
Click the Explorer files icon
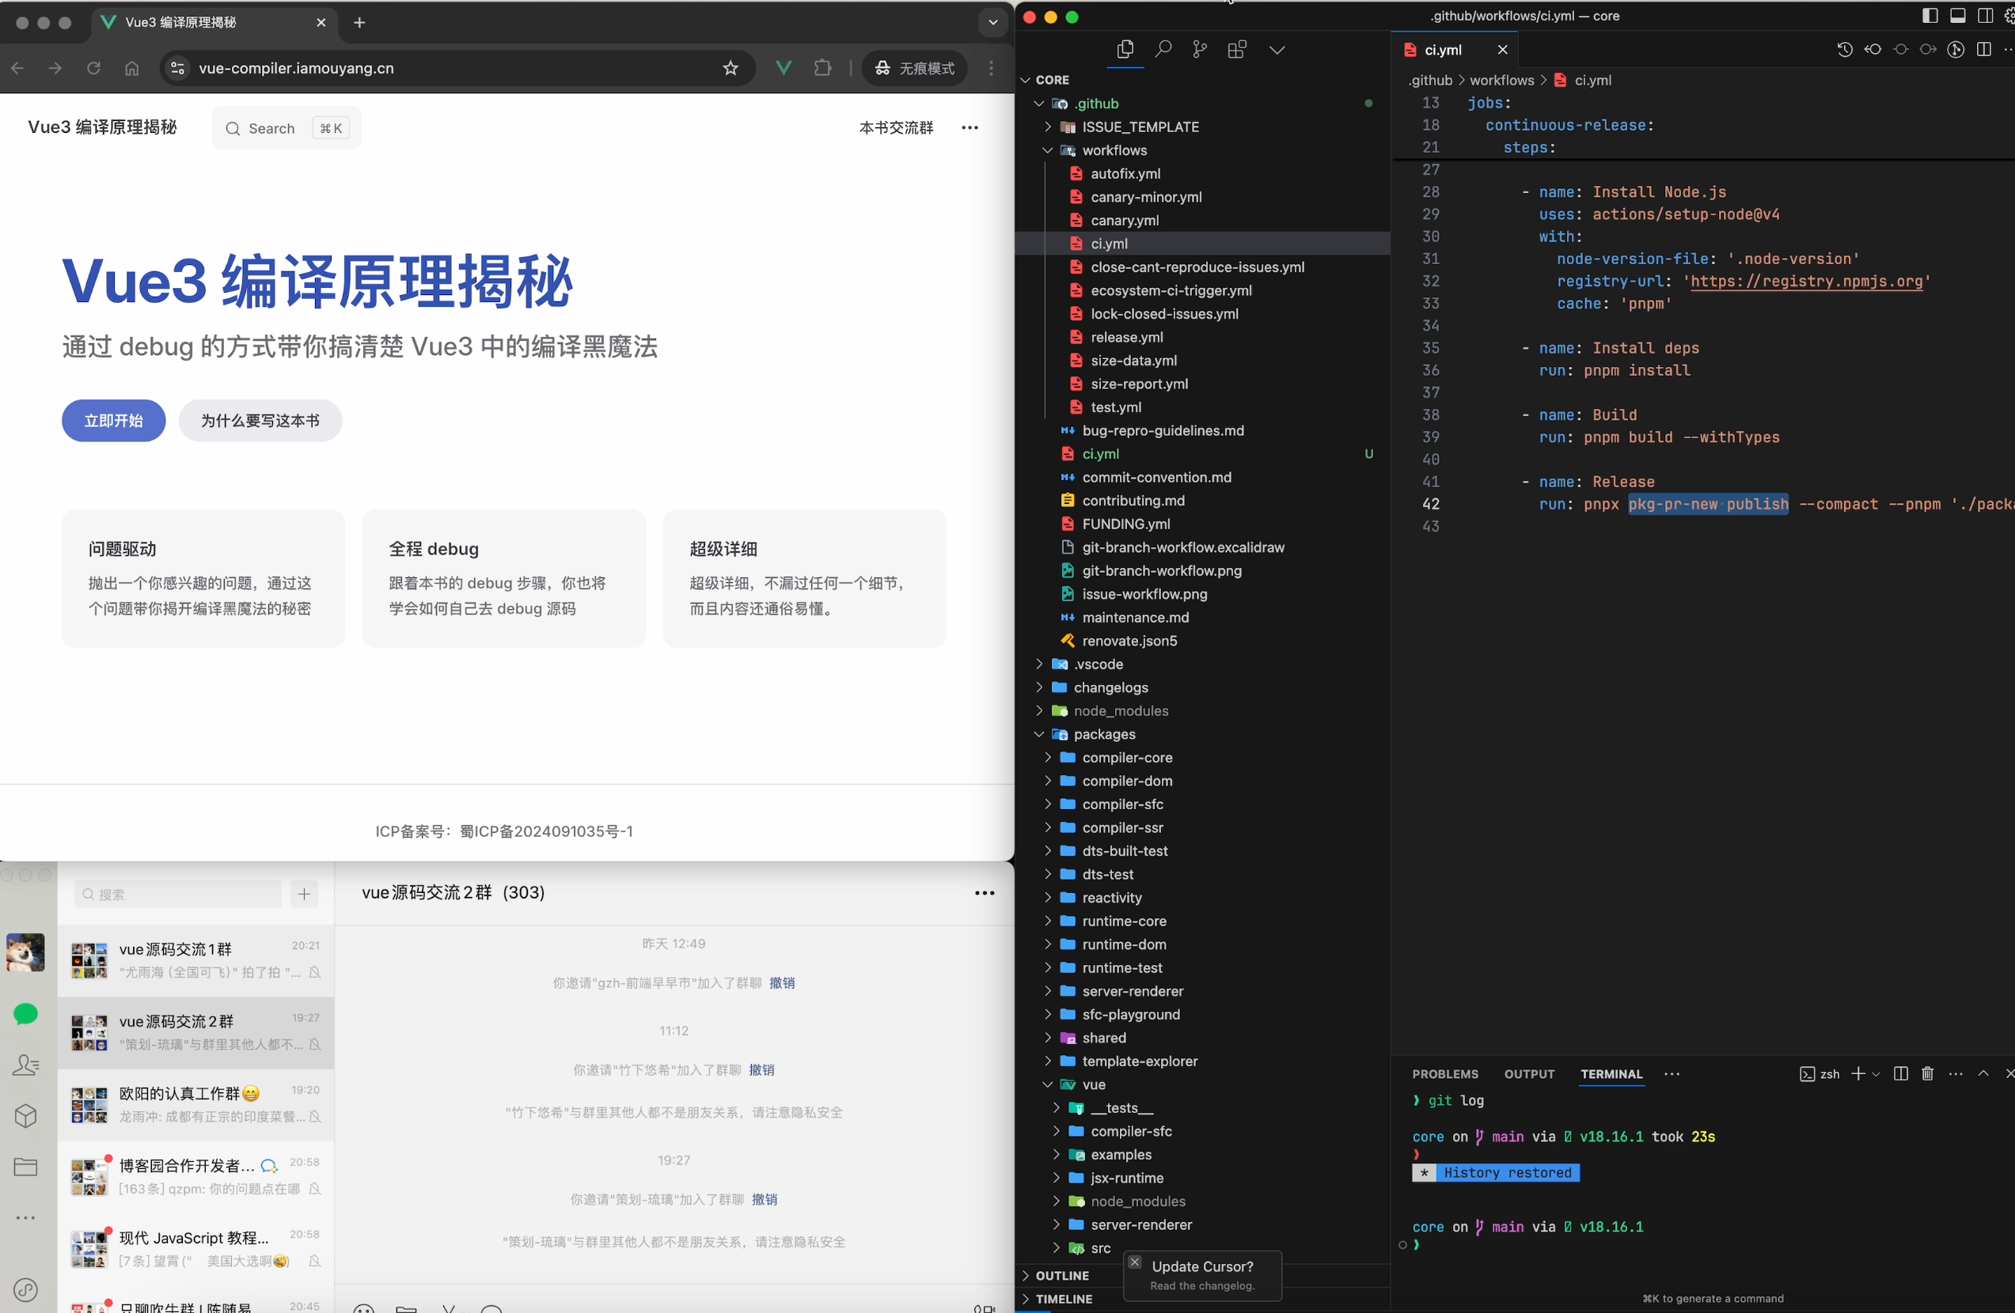point(1125,50)
